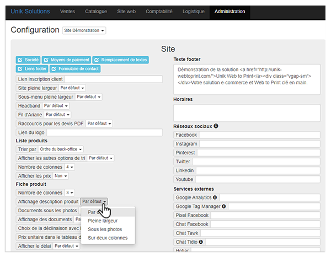Viewport: 331px width, 257px height.
Task: Expand the Trier par dropdown
Action: 62,149
